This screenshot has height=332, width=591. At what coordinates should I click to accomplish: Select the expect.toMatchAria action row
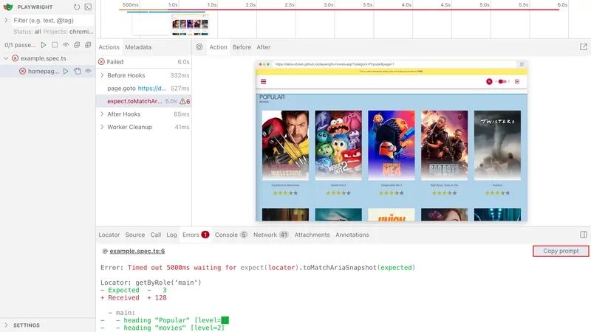(x=143, y=101)
